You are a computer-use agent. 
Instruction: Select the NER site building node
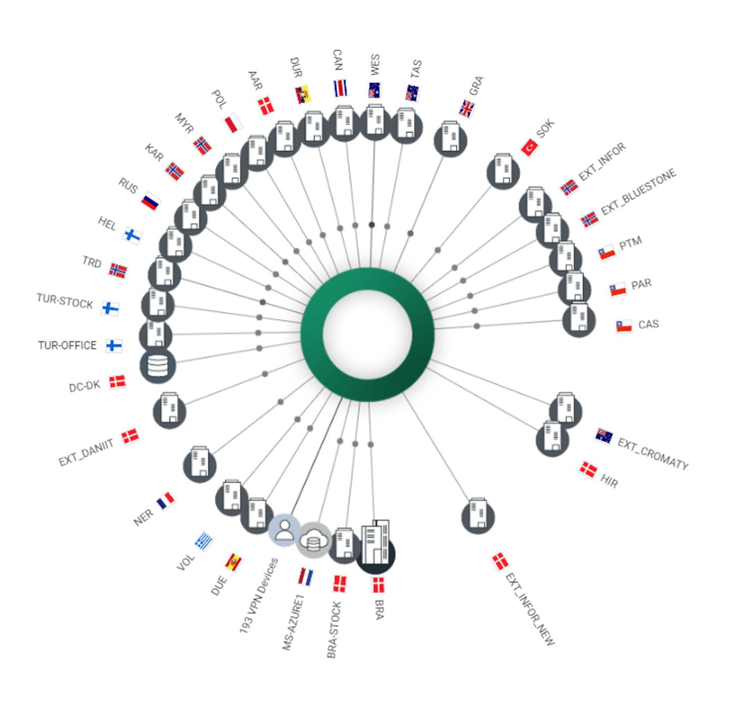click(200, 465)
